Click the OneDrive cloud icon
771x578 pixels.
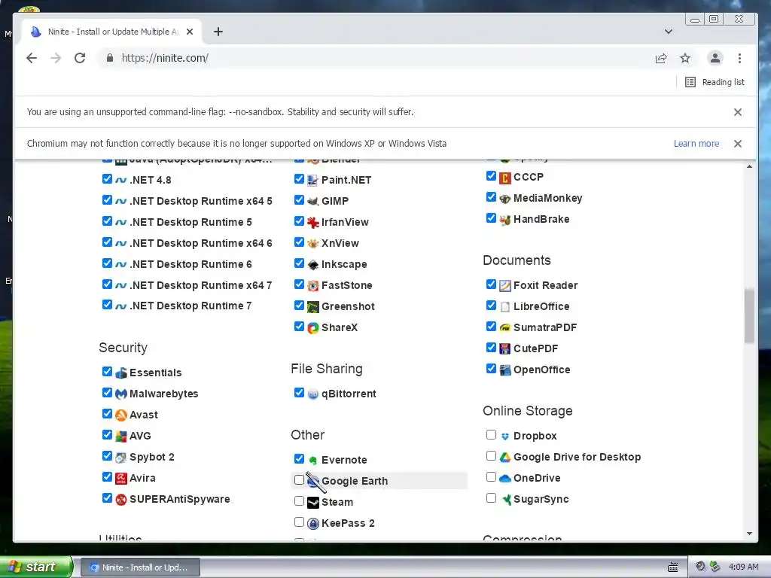pos(505,479)
